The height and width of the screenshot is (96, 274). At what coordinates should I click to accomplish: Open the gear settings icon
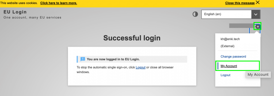pos(257,27)
